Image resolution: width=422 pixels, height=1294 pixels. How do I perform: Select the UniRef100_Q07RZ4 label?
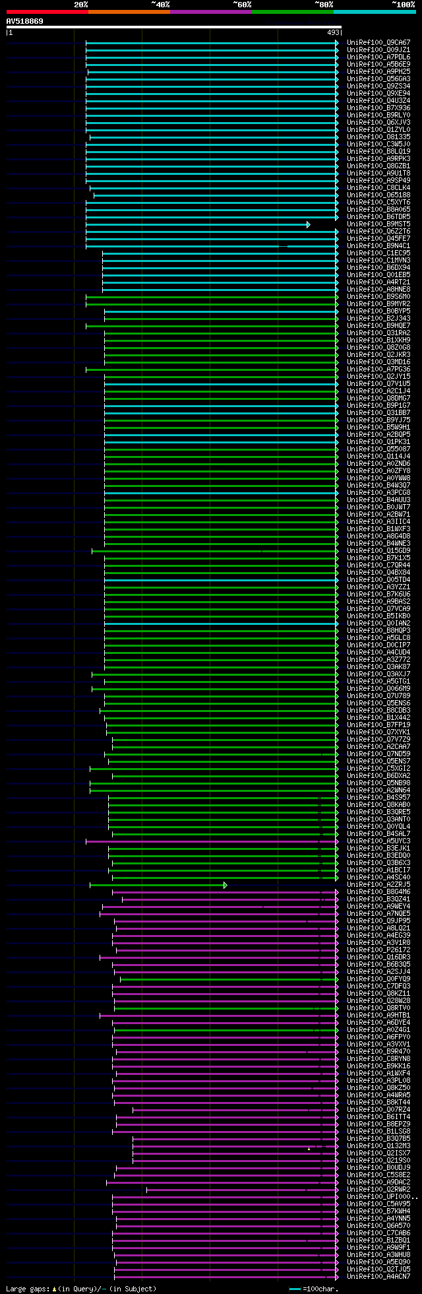[378, 1110]
